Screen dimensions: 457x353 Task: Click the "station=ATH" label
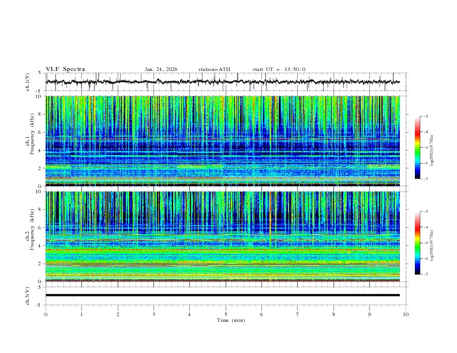tap(214, 69)
